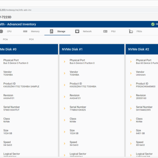Select the Storage tab
Screen dimensions: 158x158
pos(61,31)
